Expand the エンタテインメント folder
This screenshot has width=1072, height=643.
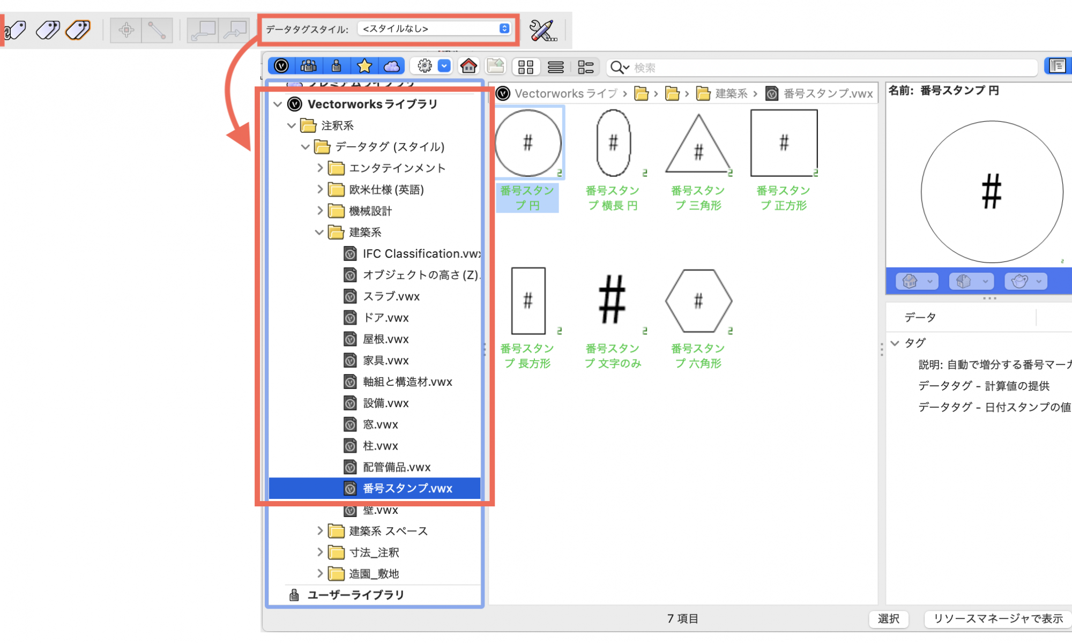tap(319, 168)
